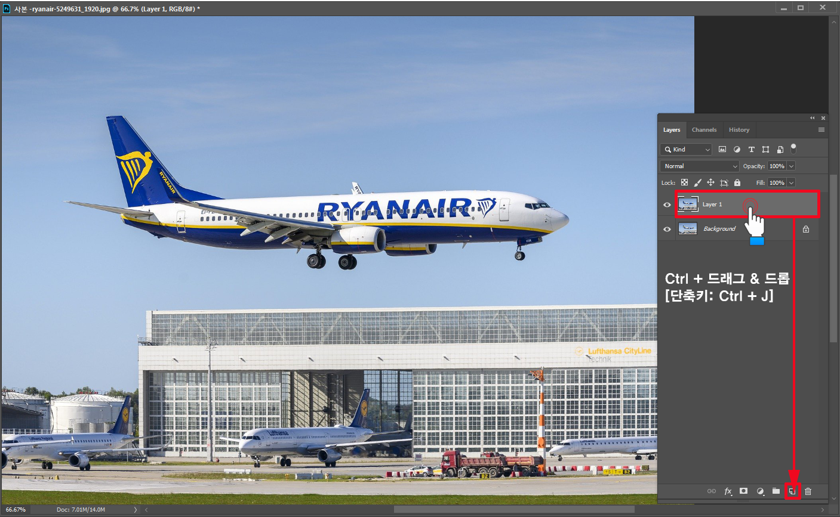The width and height of the screenshot is (840, 517).
Task: Click Doc: 7.01M/14.0M status text
Action: [x=81, y=510]
